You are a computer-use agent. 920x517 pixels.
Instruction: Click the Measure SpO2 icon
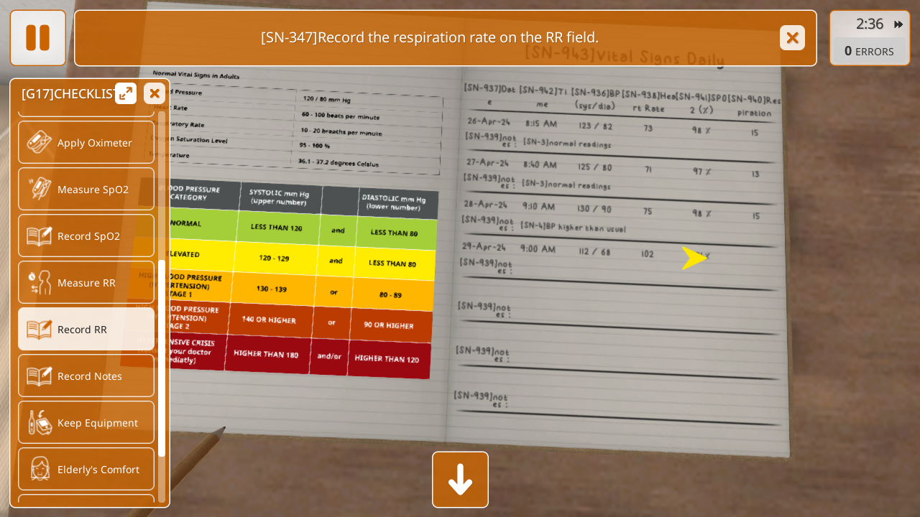click(x=40, y=189)
